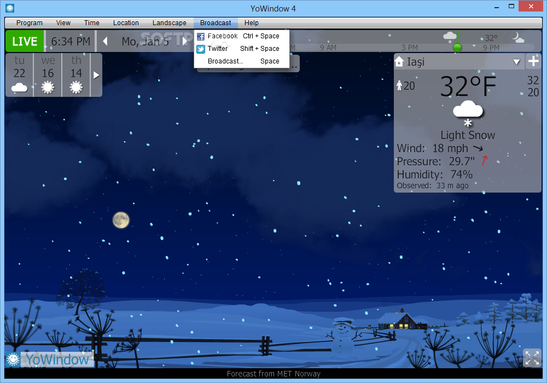
Task: Click the feels-like person icon
Action: 399,85
